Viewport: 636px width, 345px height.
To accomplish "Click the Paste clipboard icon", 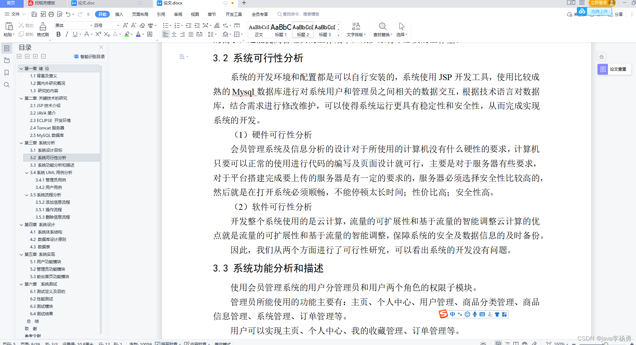I will [9, 26].
